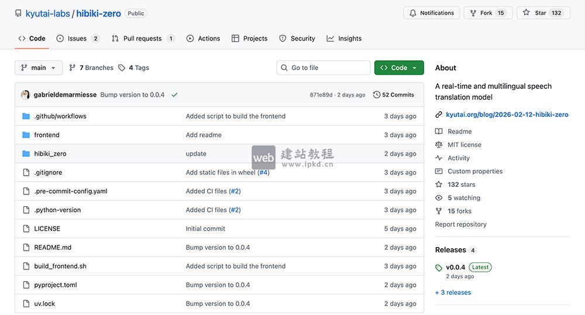Open the commit history clock icon
585x315 pixels.
pos(377,95)
